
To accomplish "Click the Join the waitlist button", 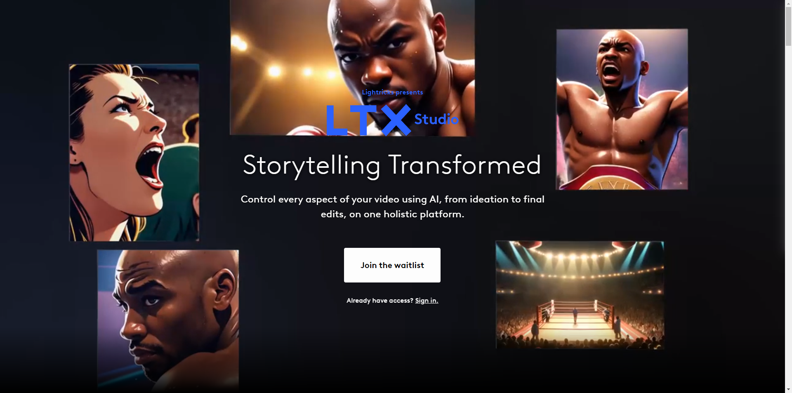I will [x=392, y=265].
